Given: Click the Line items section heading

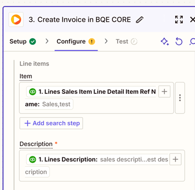Looking at the screenshot, I should coord(34,64).
